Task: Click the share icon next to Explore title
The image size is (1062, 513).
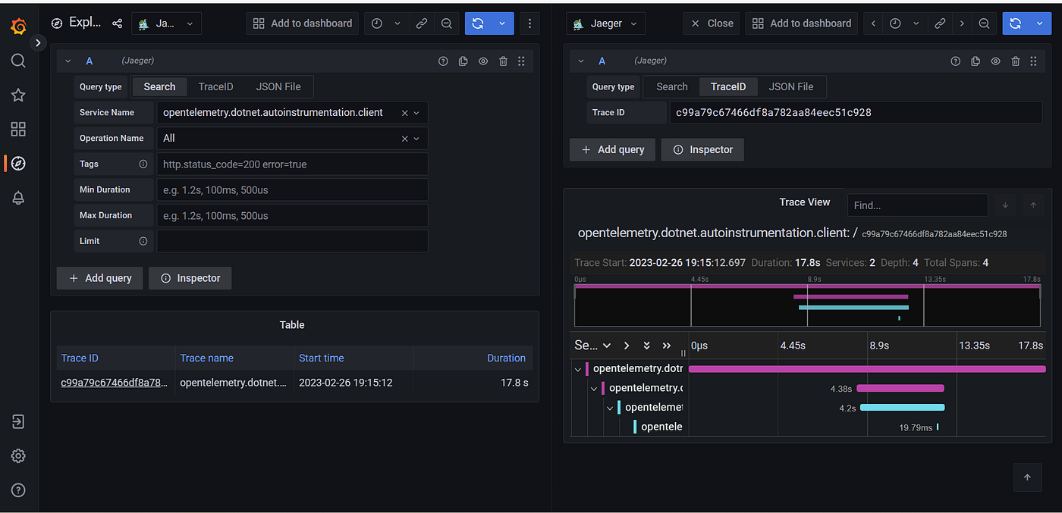Action: pyautogui.click(x=117, y=23)
